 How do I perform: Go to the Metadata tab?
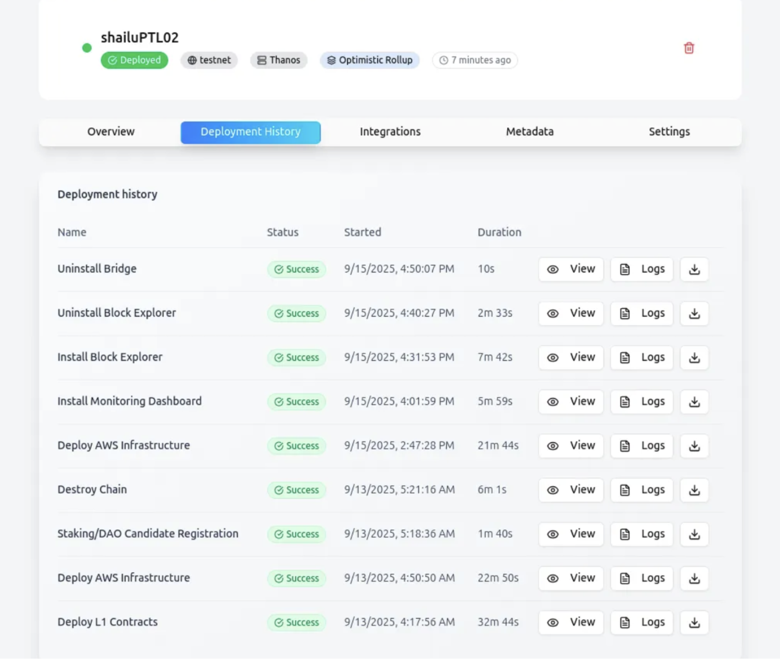529,132
